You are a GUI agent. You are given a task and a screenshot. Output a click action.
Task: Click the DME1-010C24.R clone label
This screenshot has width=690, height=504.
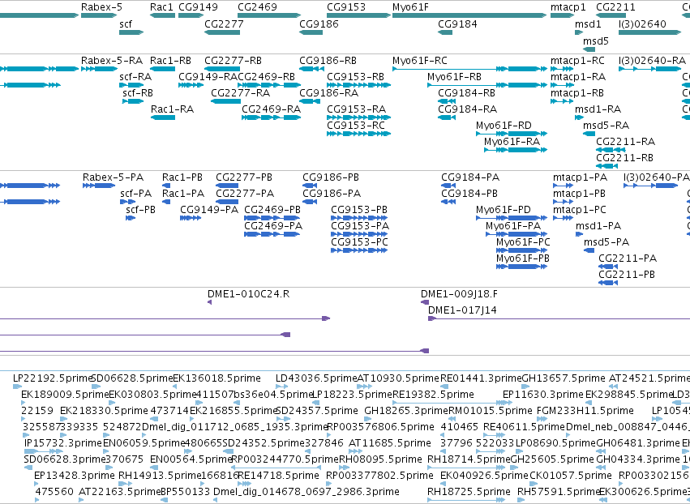[x=249, y=294]
